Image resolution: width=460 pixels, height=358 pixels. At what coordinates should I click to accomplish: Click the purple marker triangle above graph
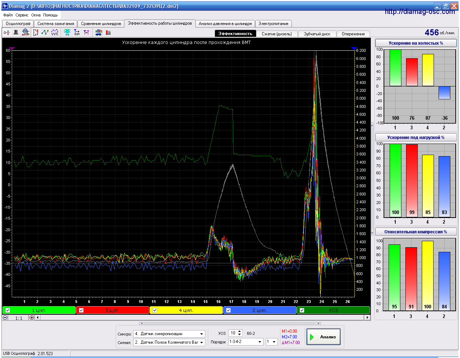pyautogui.click(x=12, y=49)
